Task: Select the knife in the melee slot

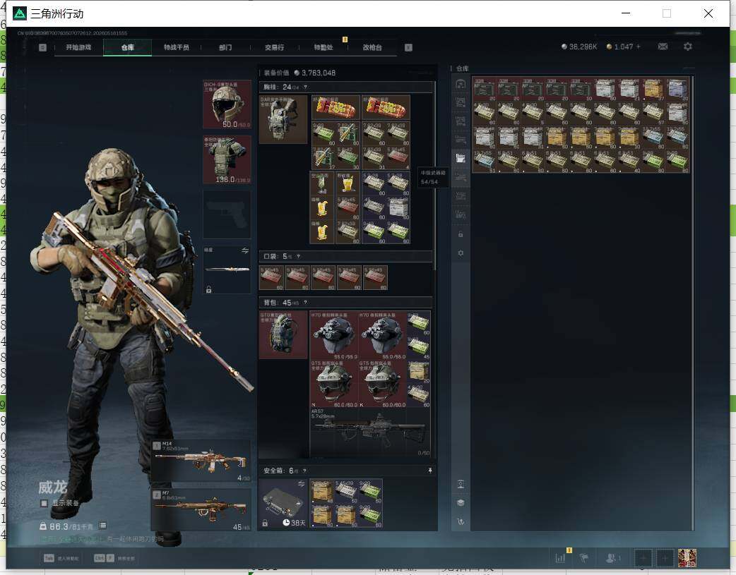Action: (x=227, y=270)
